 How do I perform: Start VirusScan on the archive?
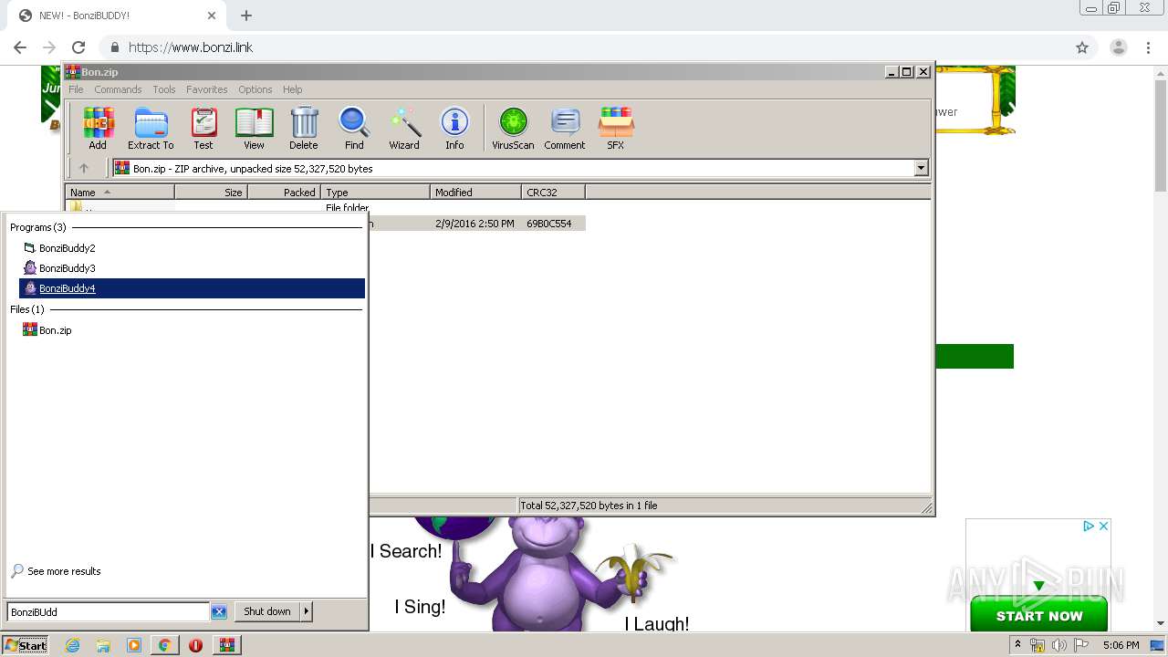pyautogui.click(x=513, y=128)
